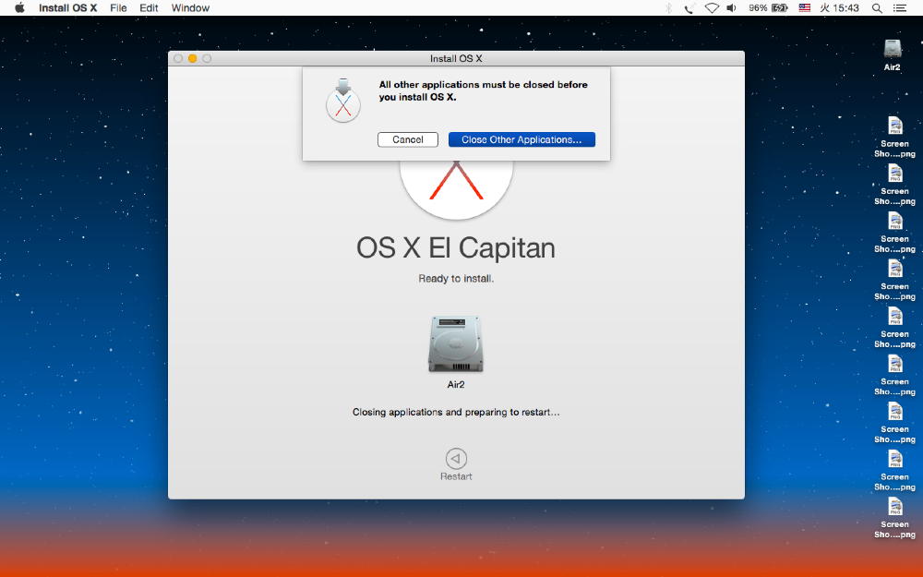This screenshot has height=577, width=923.
Task: Open the Edit menu
Action: tap(149, 7)
